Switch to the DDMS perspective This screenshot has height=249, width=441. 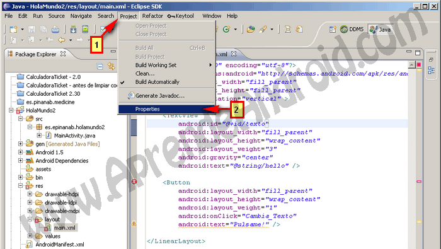(x=352, y=29)
